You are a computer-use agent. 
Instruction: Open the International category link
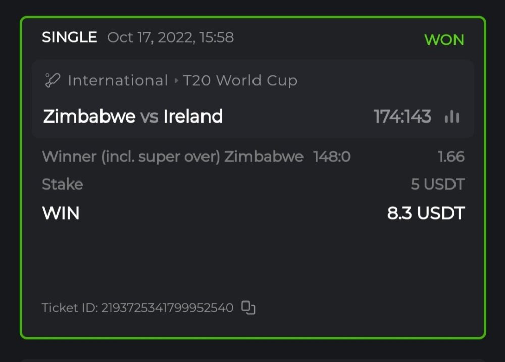[117, 80]
